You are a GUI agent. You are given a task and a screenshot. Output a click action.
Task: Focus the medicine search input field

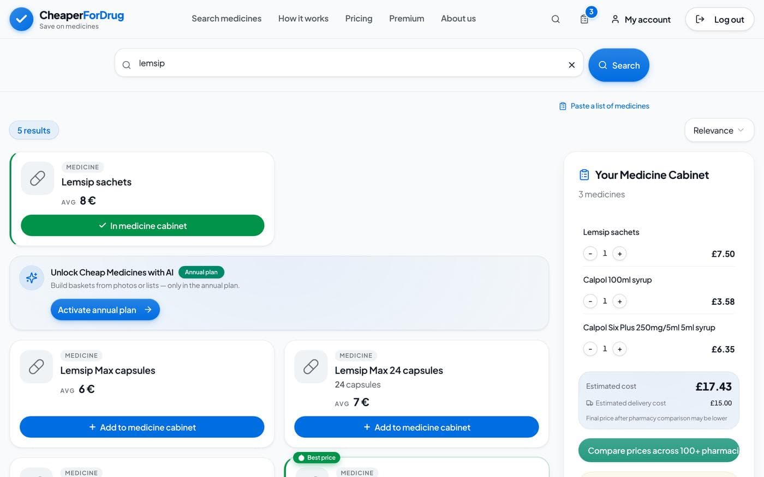tap(349, 63)
